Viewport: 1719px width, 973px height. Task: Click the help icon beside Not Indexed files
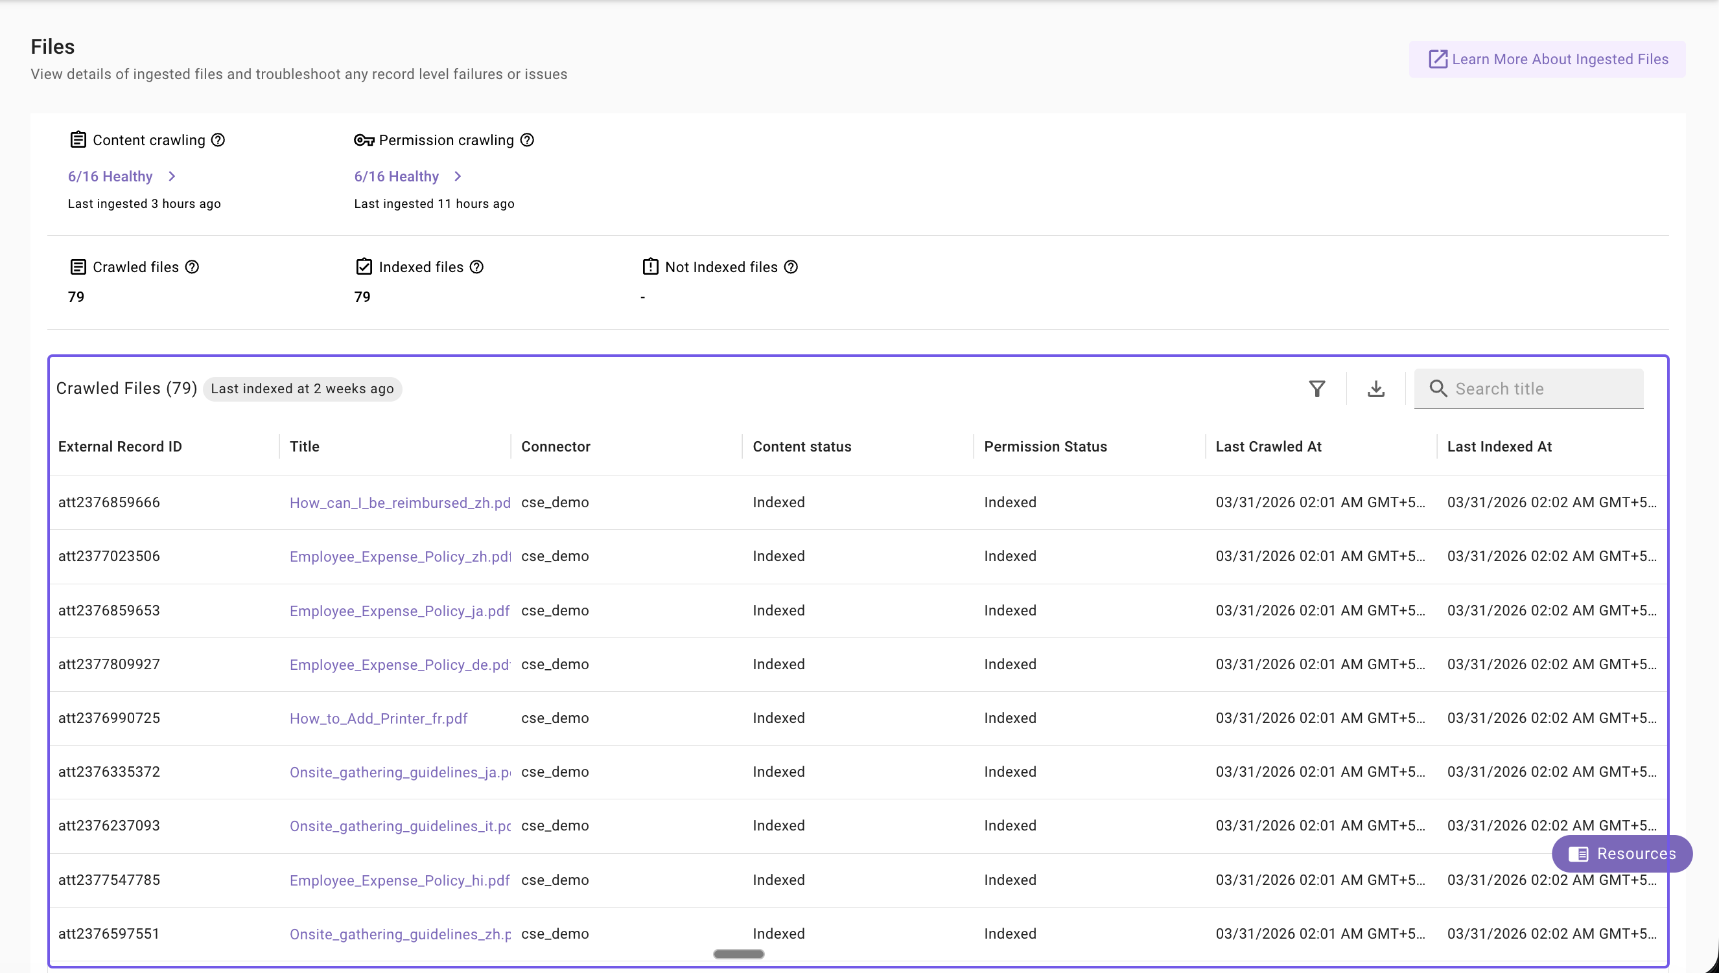790,268
